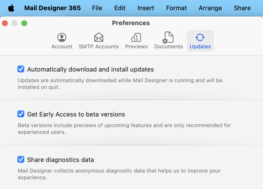Show the Documents preferences pane
The image size is (263, 189).
pyautogui.click(x=168, y=41)
